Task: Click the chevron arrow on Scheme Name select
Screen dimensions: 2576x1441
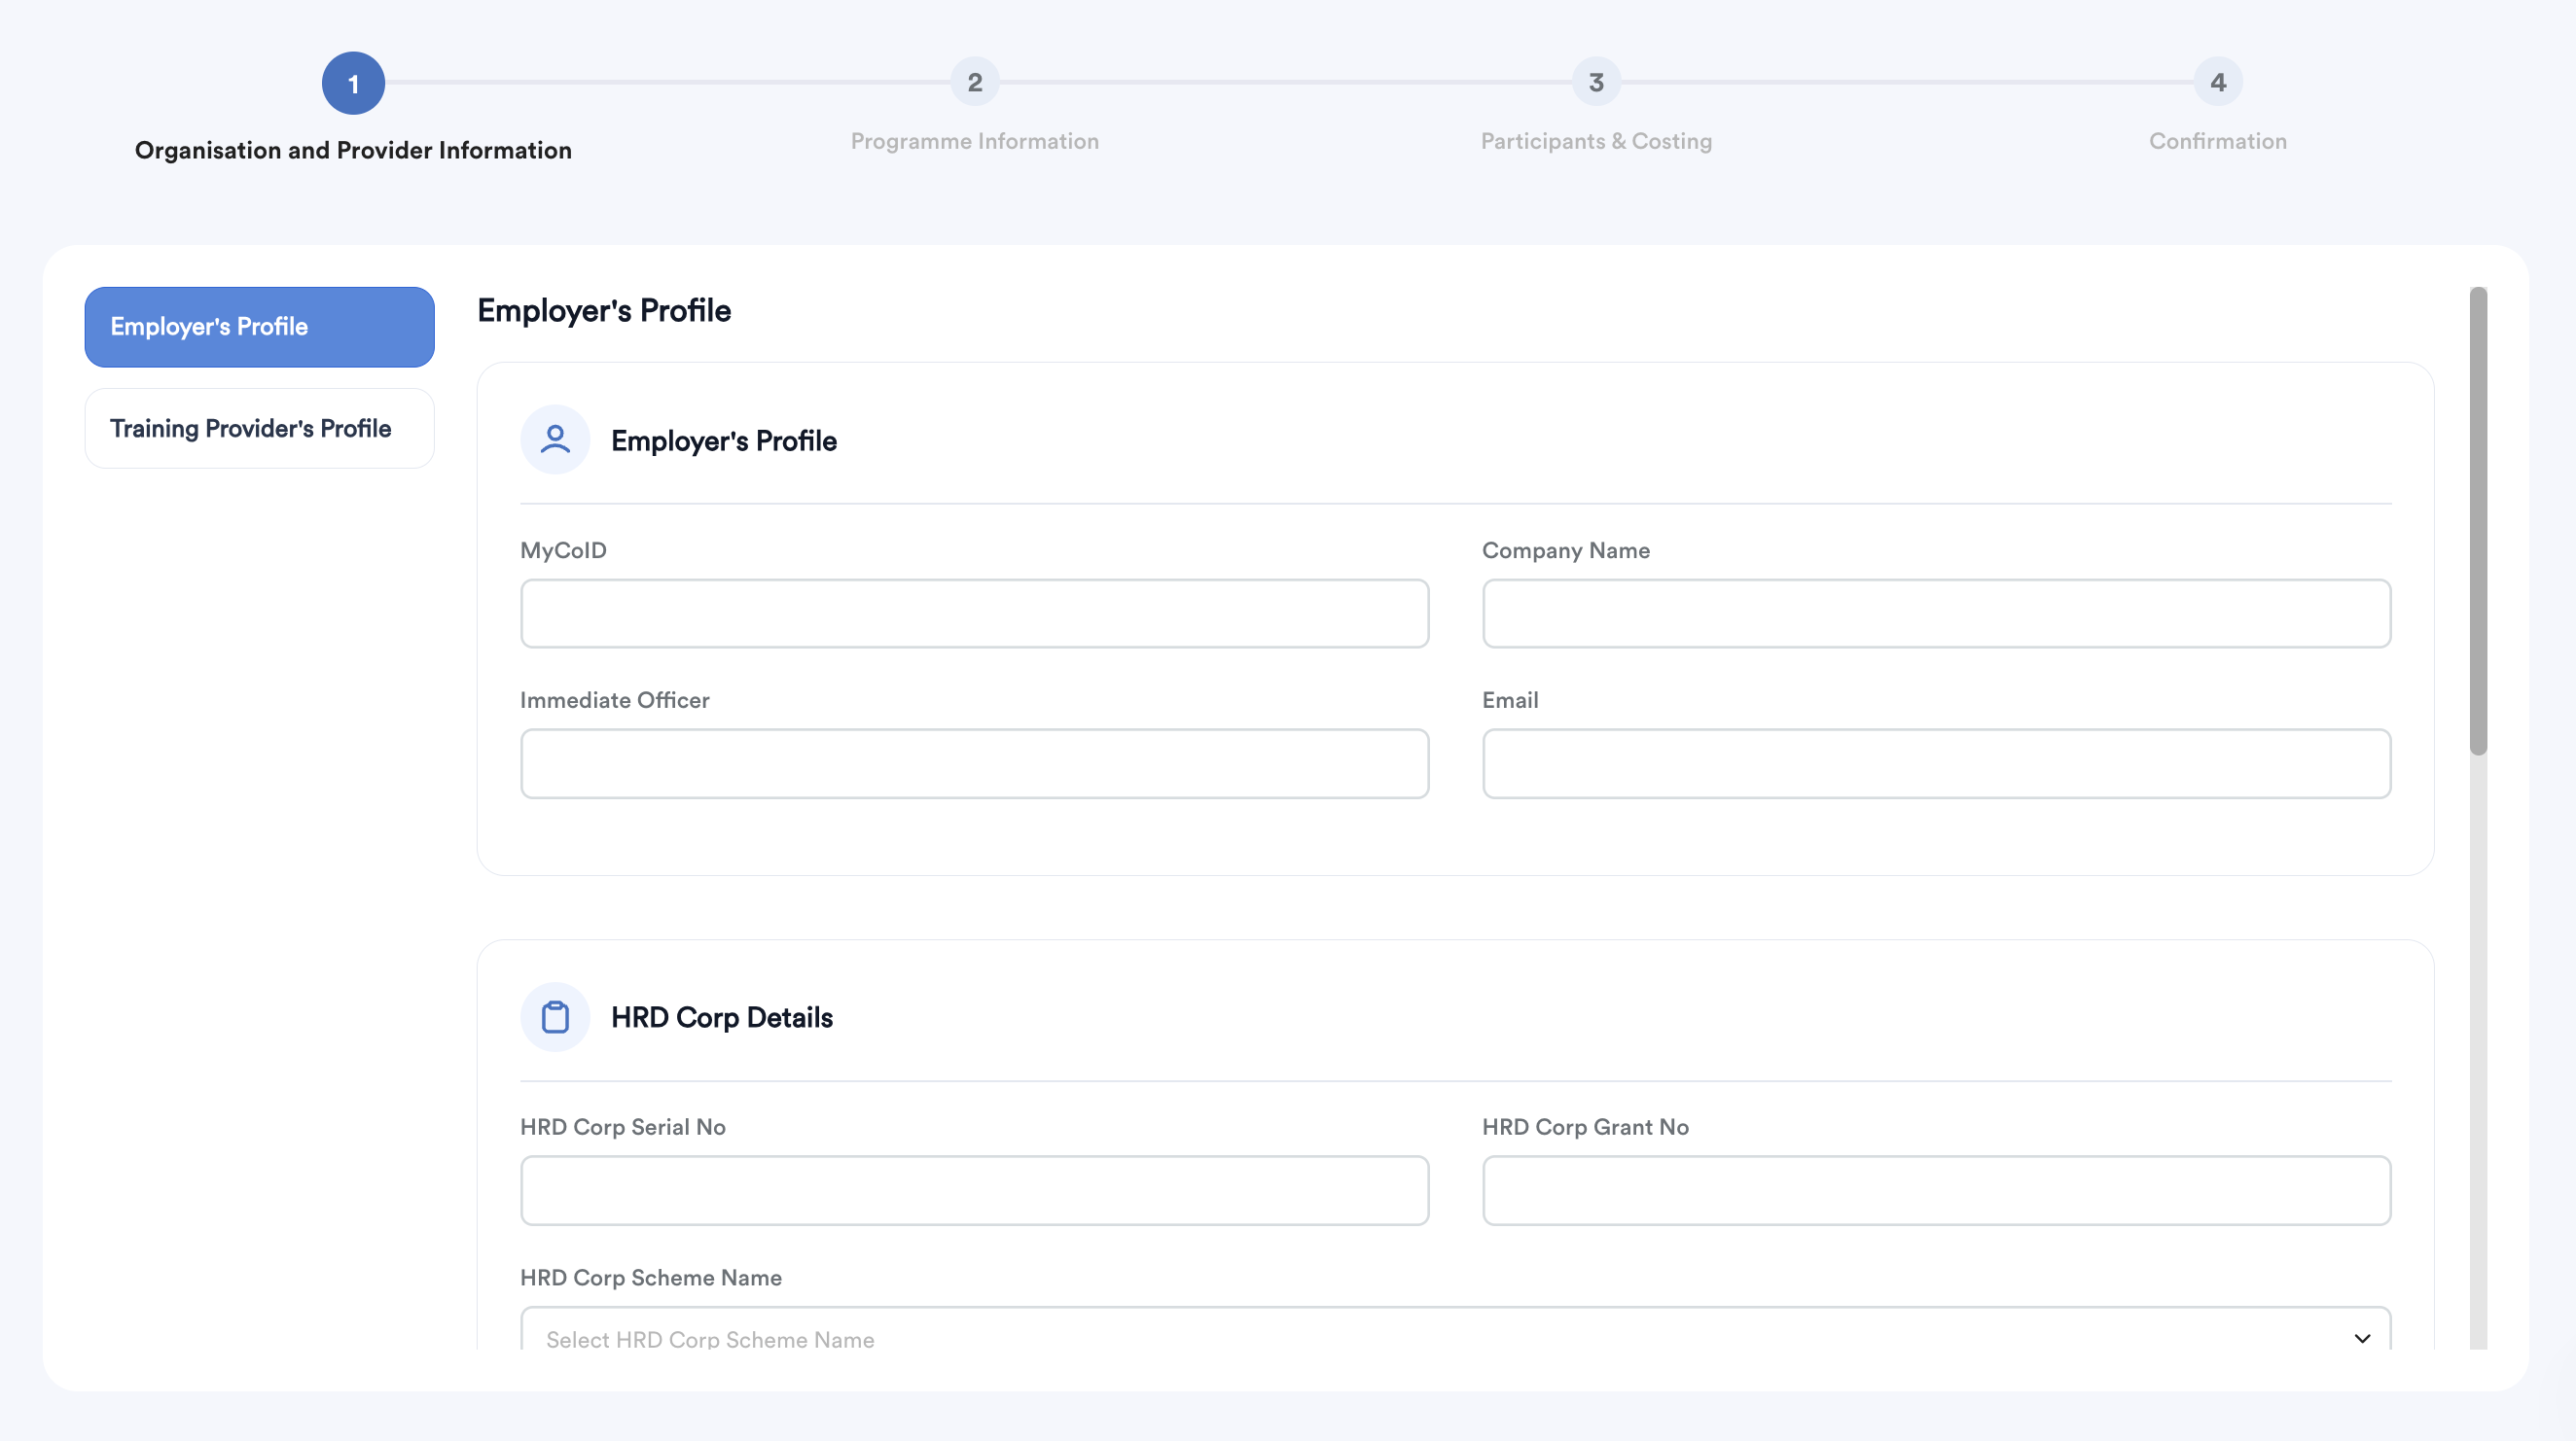Action: click(2362, 1338)
